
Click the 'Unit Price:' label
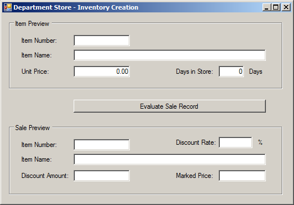point(35,72)
